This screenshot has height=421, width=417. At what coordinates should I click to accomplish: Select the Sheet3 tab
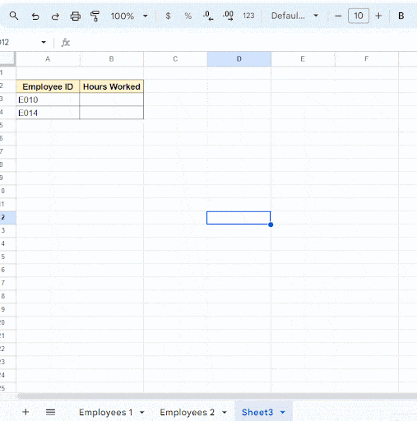point(257,412)
